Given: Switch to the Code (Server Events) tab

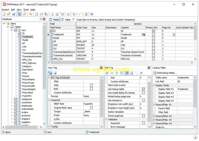Looking at the screenshot, I should click(x=104, y=19).
